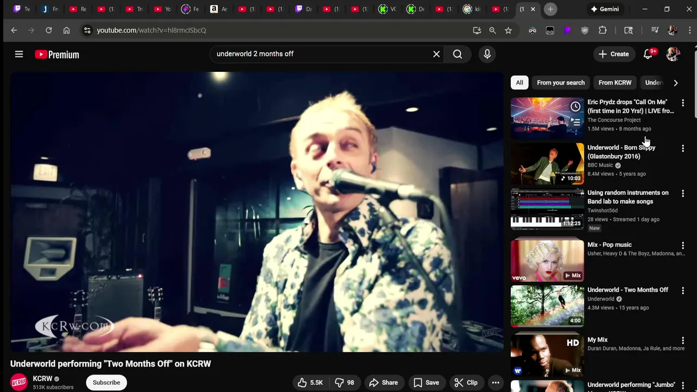Image resolution: width=697 pixels, height=392 pixels.
Task: Create a Clip of the video
Action: [466, 383]
